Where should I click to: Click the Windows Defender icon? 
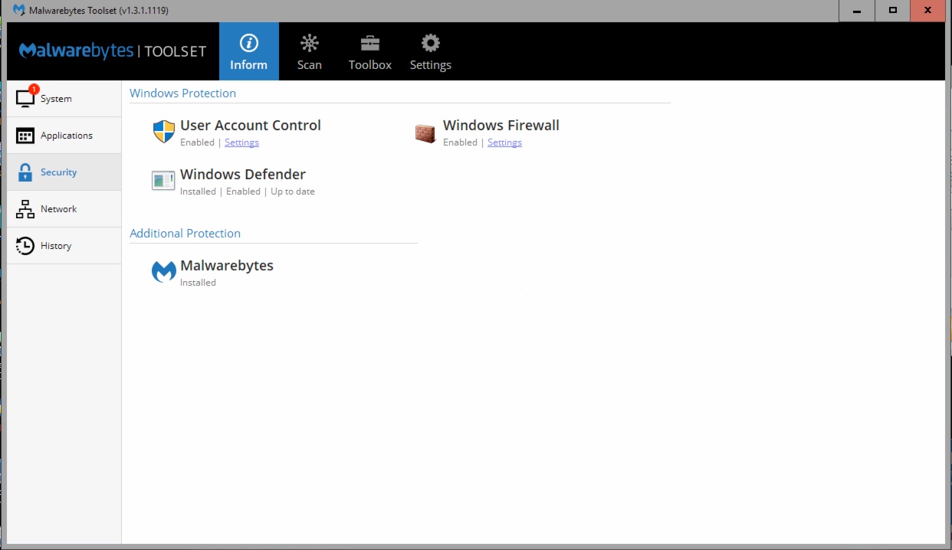coord(163,181)
